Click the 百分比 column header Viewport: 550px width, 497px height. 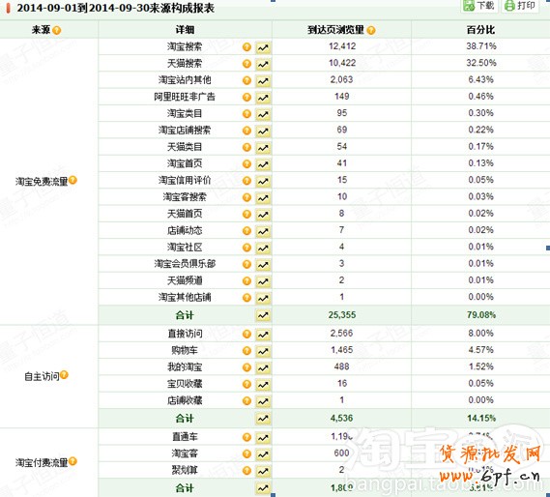[x=480, y=30]
